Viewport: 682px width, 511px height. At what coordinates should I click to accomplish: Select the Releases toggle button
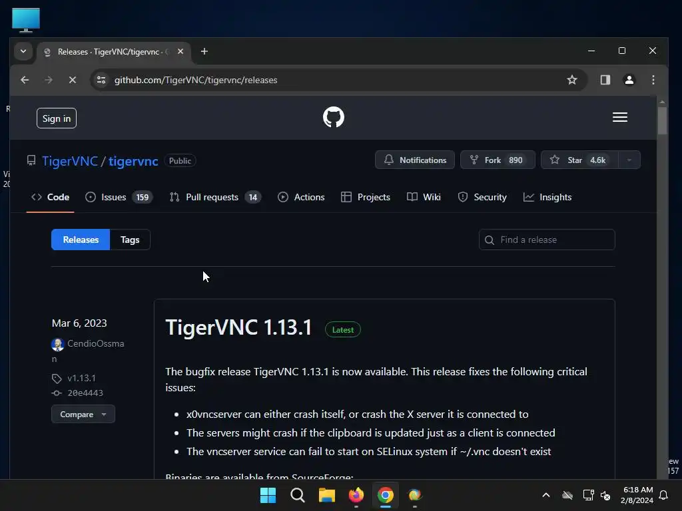[x=81, y=240]
